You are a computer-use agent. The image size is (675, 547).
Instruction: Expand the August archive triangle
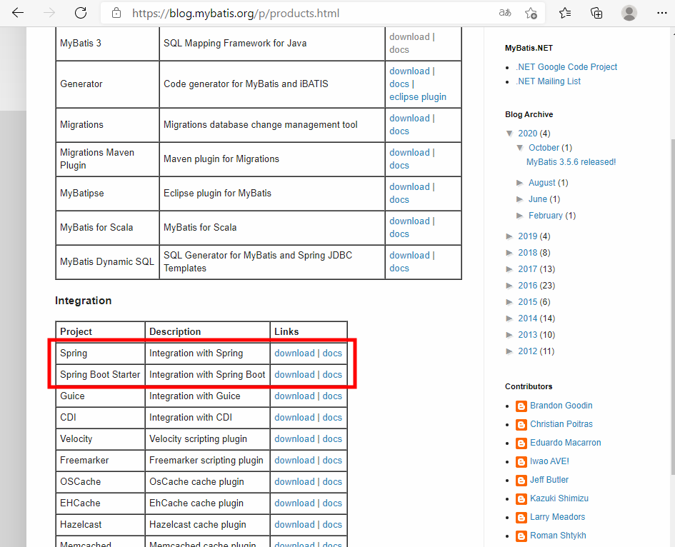tap(520, 183)
